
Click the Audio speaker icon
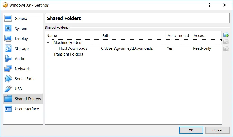point(8,59)
